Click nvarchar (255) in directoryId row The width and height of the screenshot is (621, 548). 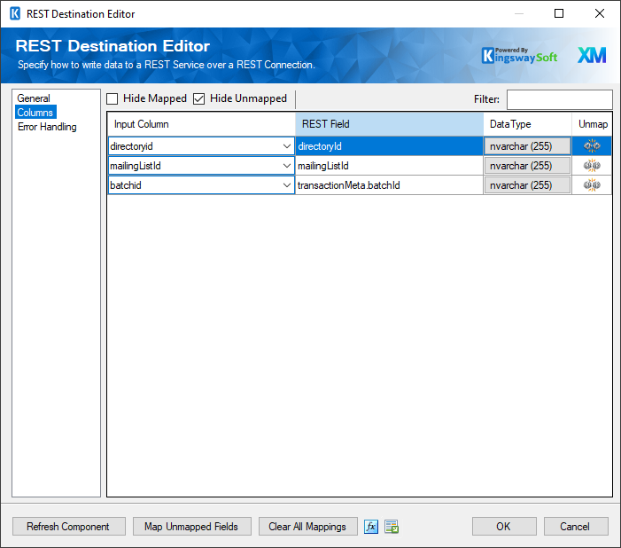point(527,146)
